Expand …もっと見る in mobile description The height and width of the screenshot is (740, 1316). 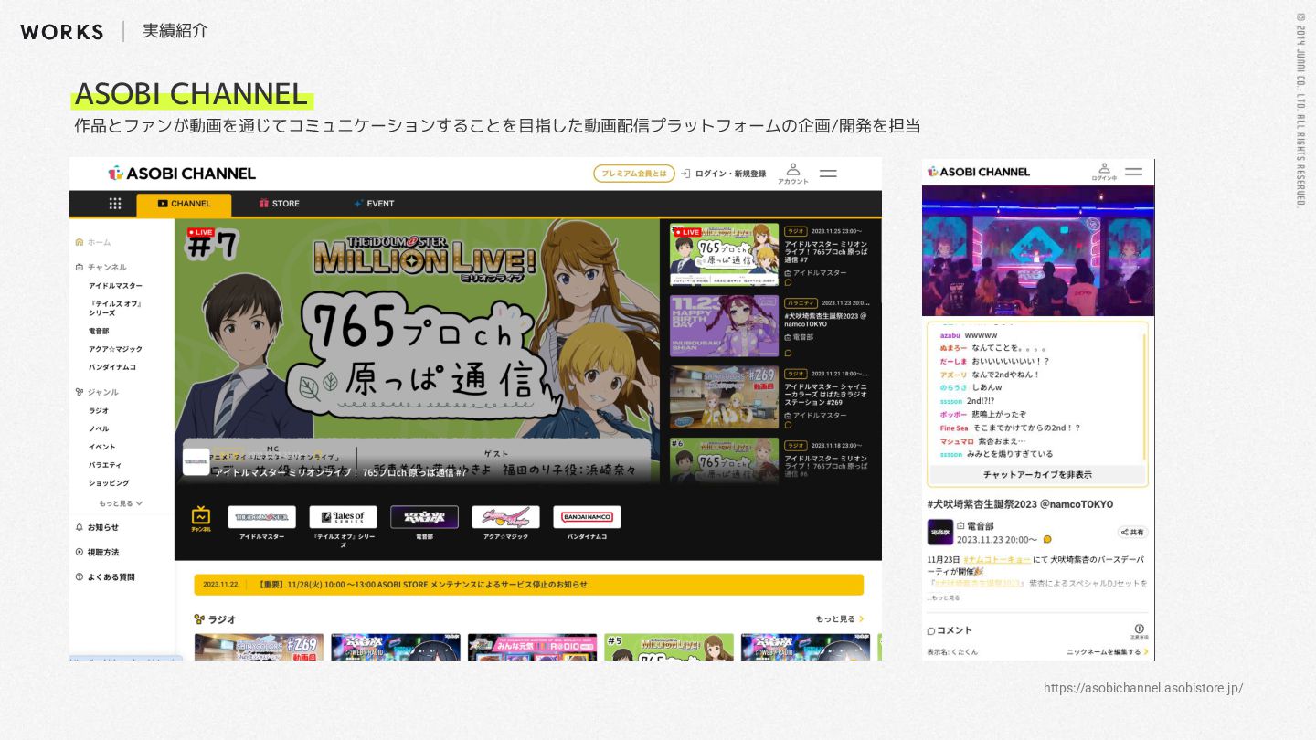(x=943, y=597)
